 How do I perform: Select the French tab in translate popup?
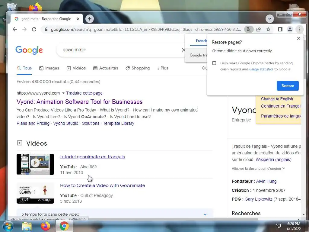pos(201,41)
